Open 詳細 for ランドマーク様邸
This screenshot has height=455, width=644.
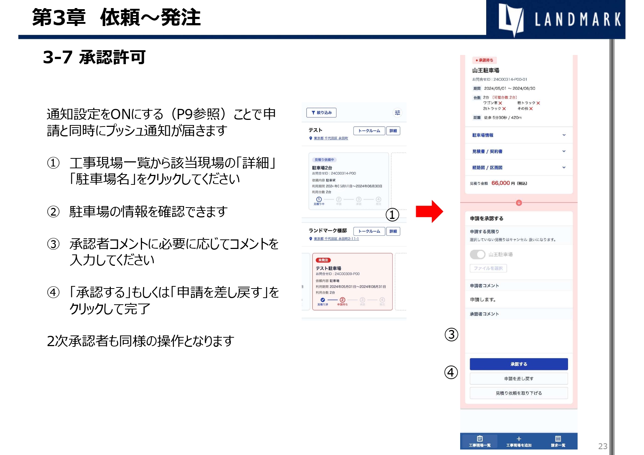tap(393, 231)
